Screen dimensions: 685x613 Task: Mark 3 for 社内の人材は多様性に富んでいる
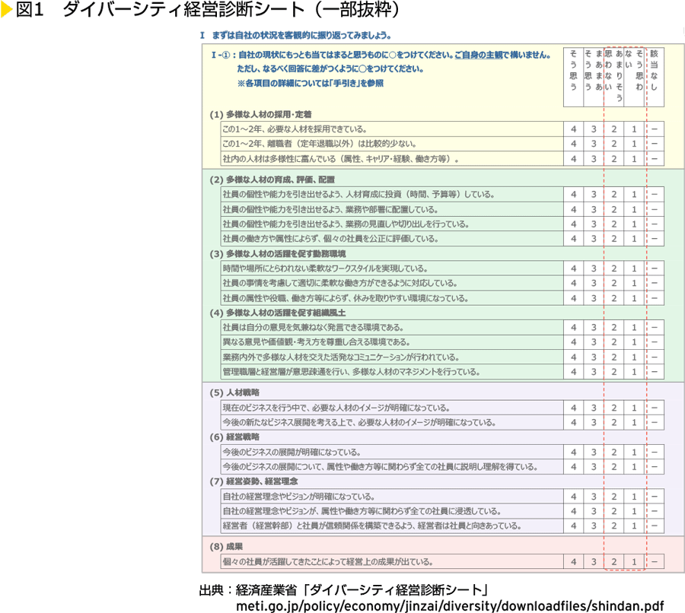[594, 159]
